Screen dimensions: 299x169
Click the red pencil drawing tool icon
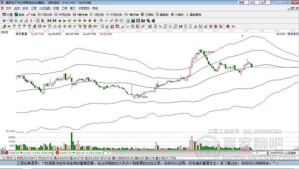(x=4, y=26)
